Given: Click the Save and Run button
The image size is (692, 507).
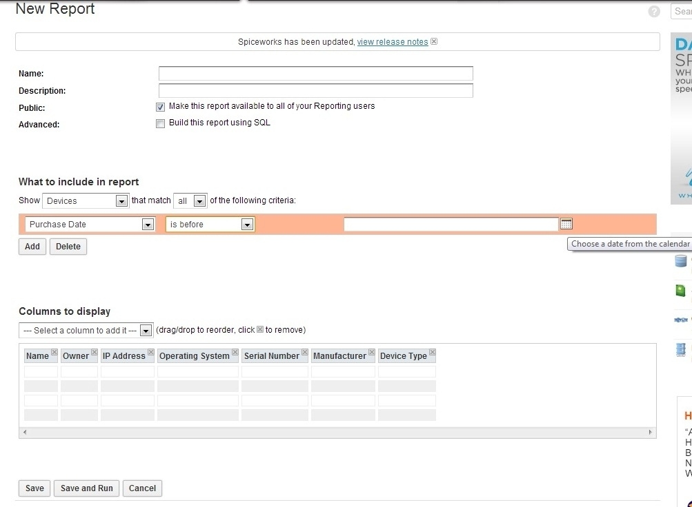Looking at the screenshot, I should point(86,488).
